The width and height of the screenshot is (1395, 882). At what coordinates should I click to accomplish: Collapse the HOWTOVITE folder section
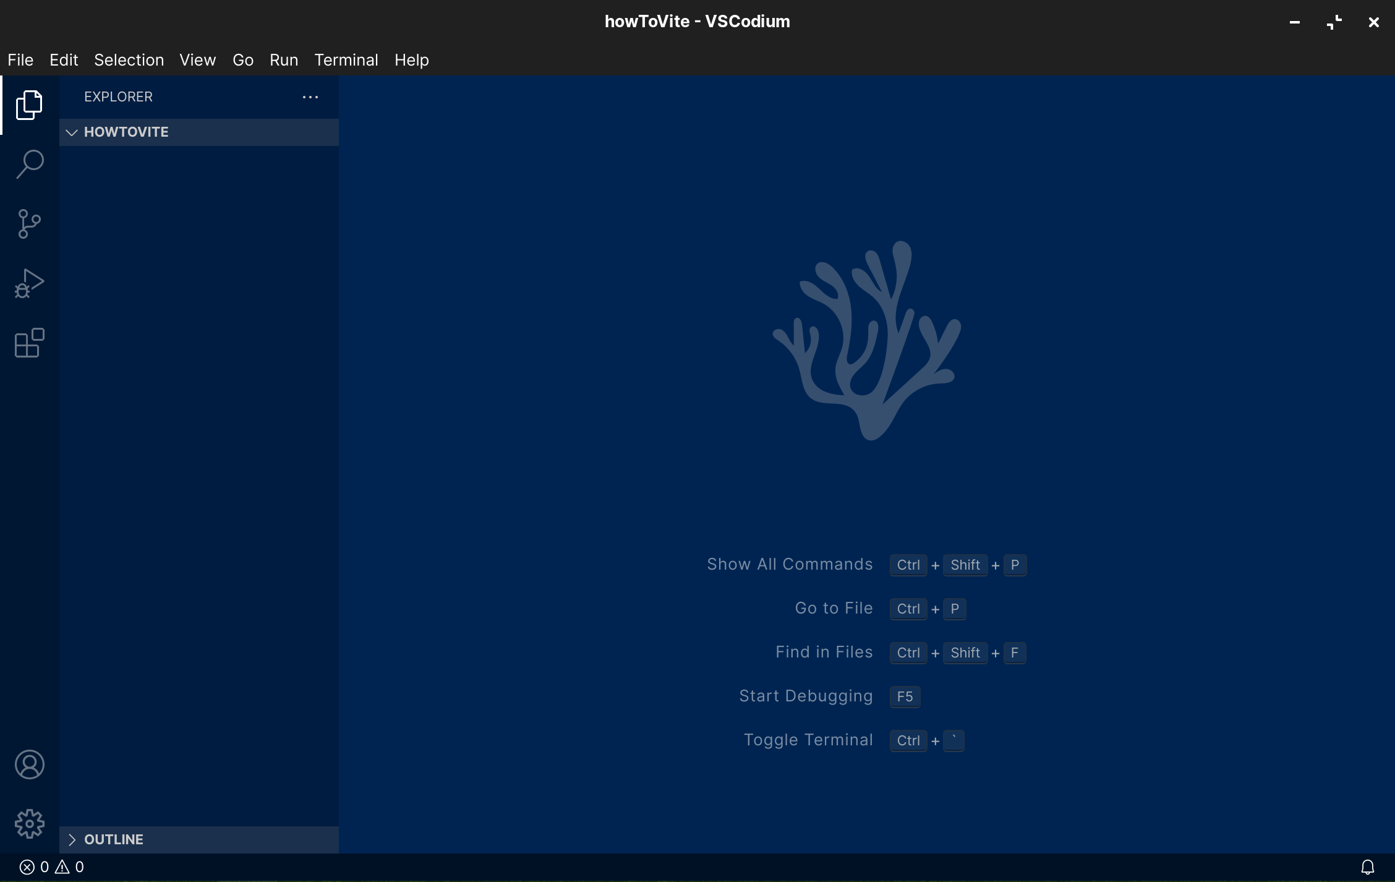(x=199, y=132)
